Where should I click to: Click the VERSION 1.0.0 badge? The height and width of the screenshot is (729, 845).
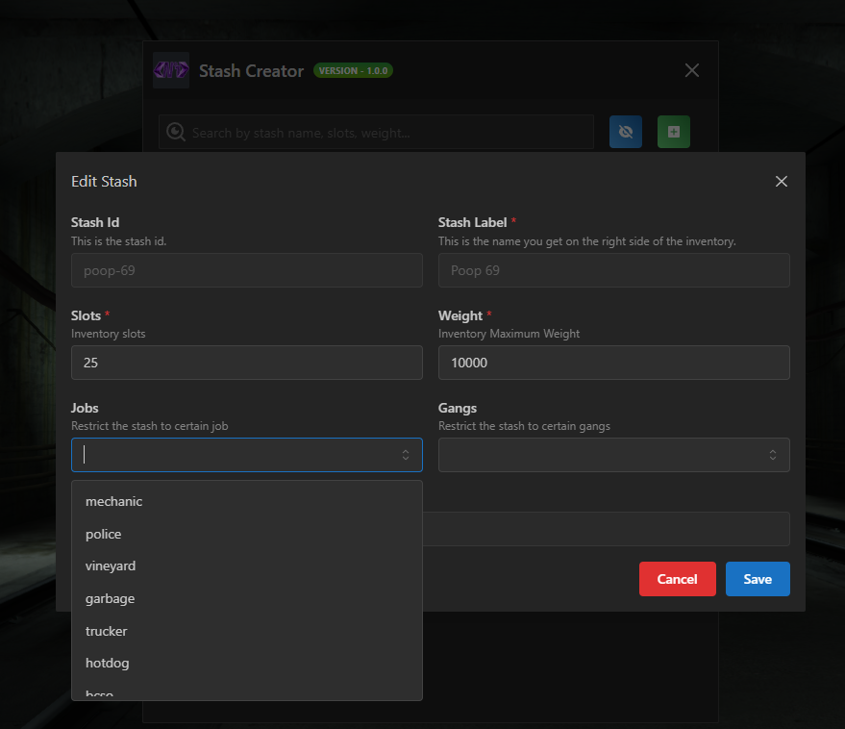pyautogui.click(x=353, y=69)
